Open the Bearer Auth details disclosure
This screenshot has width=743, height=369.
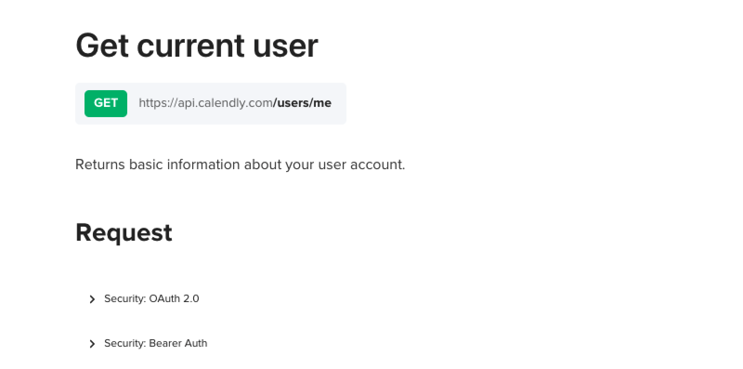tap(155, 343)
